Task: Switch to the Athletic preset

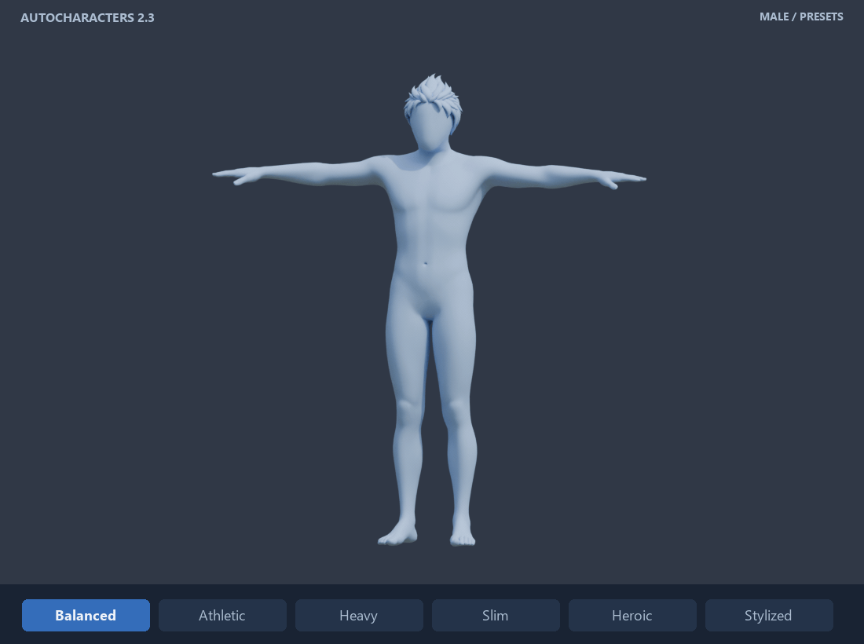Action: point(222,616)
